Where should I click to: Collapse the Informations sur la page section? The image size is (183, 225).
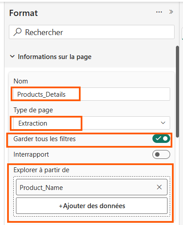12,56
